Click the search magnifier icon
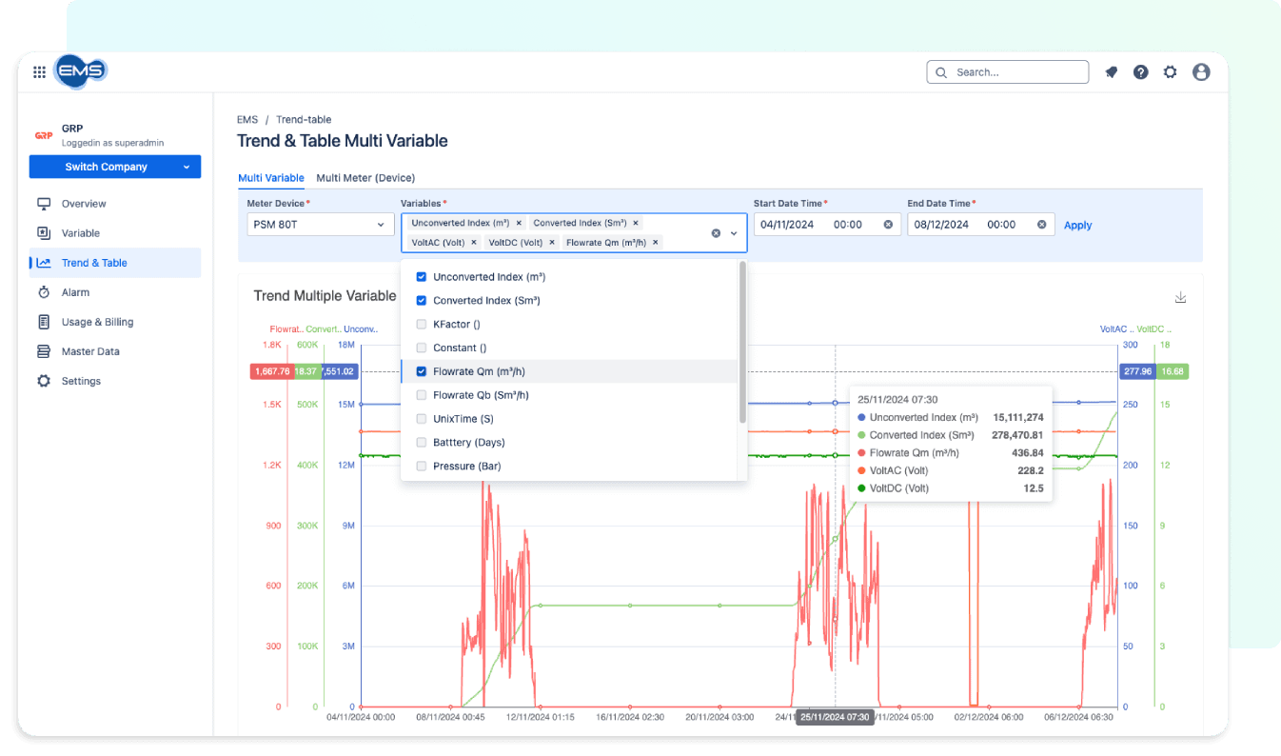1281x756 pixels. click(x=941, y=72)
